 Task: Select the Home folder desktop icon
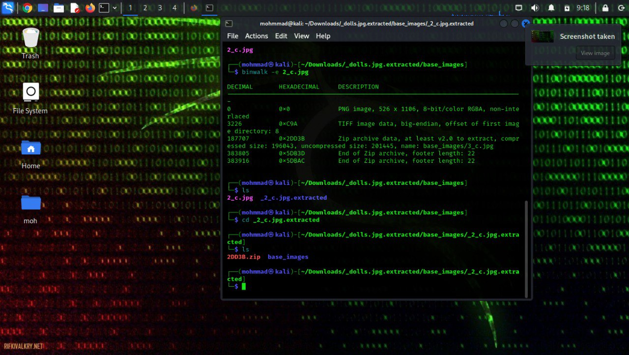click(x=30, y=154)
